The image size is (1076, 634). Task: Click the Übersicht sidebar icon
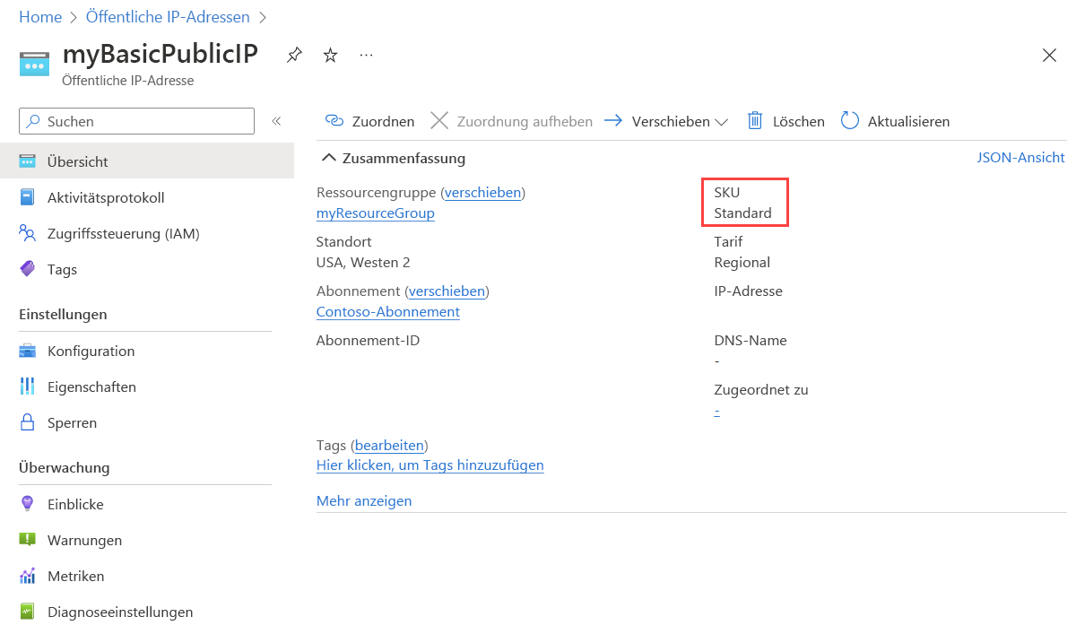pyautogui.click(x=28, y=161)
